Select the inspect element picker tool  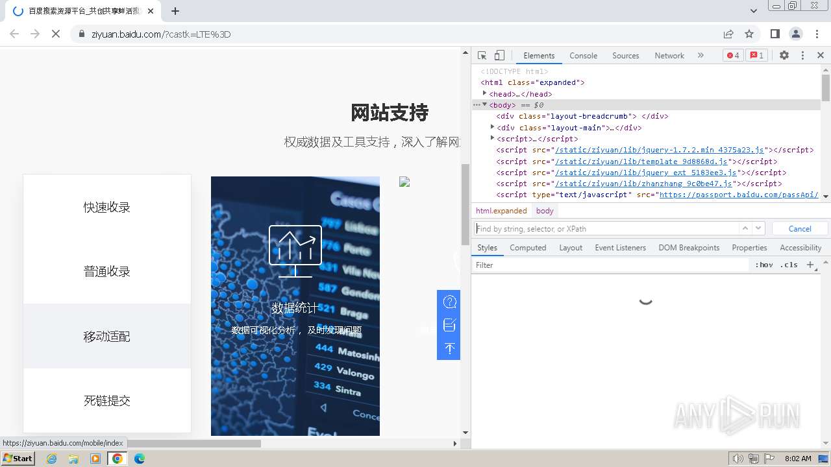tap(482, 56)
